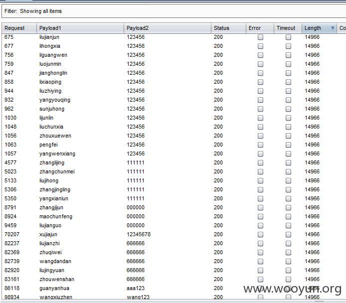The width and height of the screenshot is (346, 303).
Task: Sort by the Timeout column header
Action: pyautogui.click(x=288, y=28)
